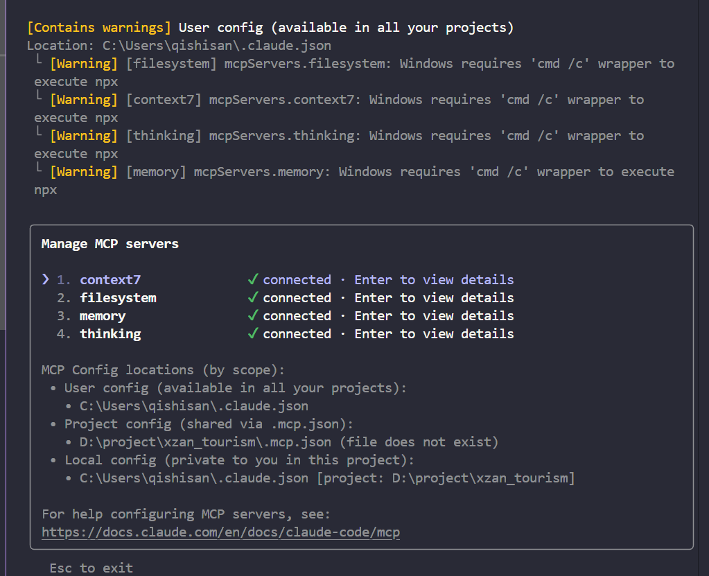
Task: Click the 'Esc to exit' hint
Action: pos(91,568)
